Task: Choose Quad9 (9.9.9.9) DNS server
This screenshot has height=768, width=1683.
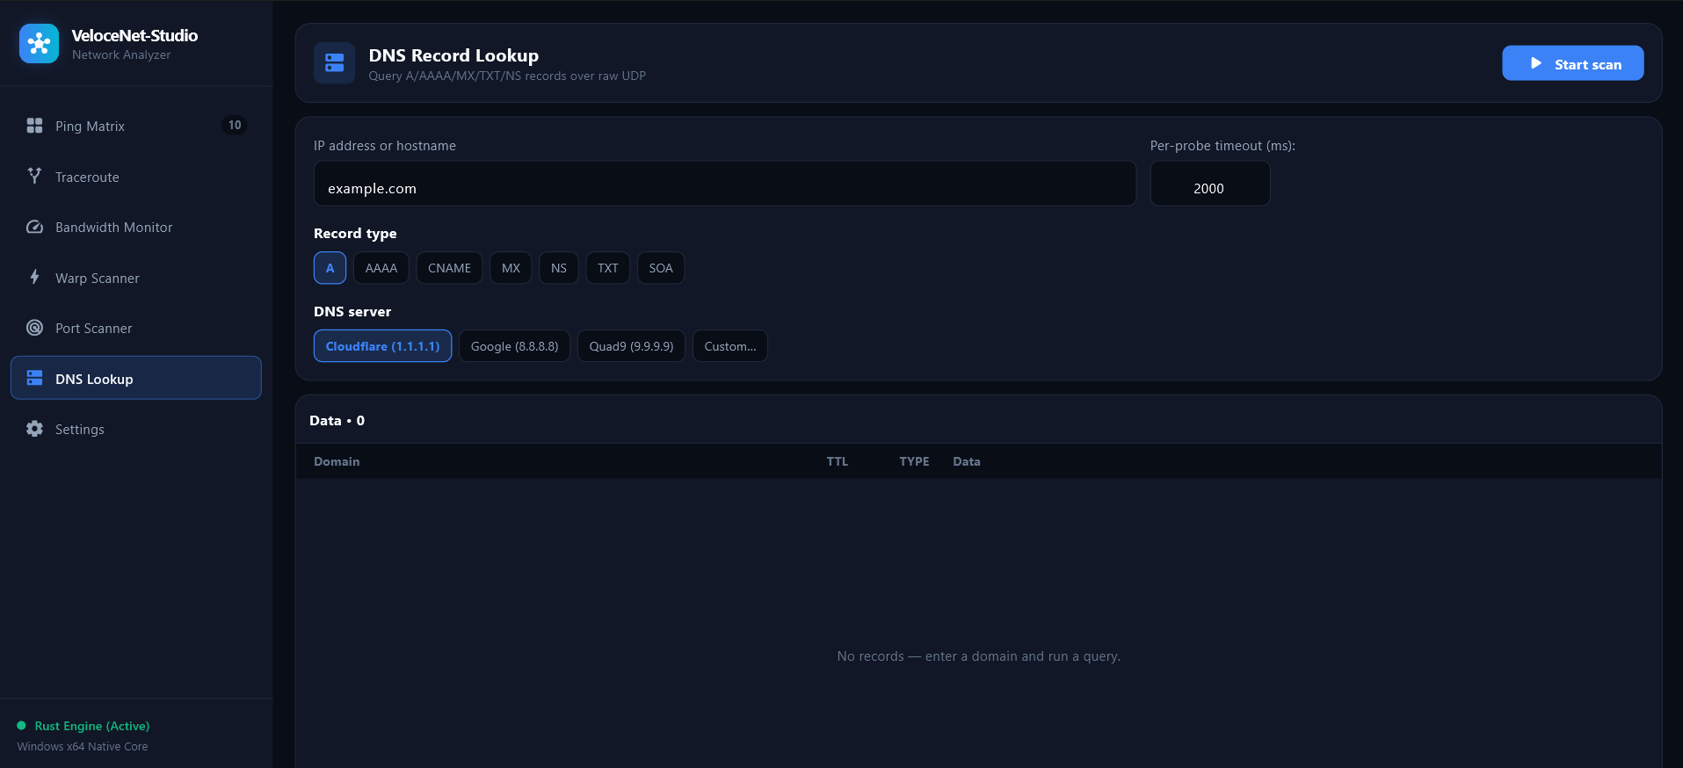Action: (631, 346)
